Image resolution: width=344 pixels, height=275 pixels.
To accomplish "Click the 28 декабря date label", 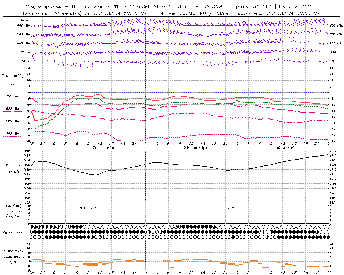I will tap(104, 148).
